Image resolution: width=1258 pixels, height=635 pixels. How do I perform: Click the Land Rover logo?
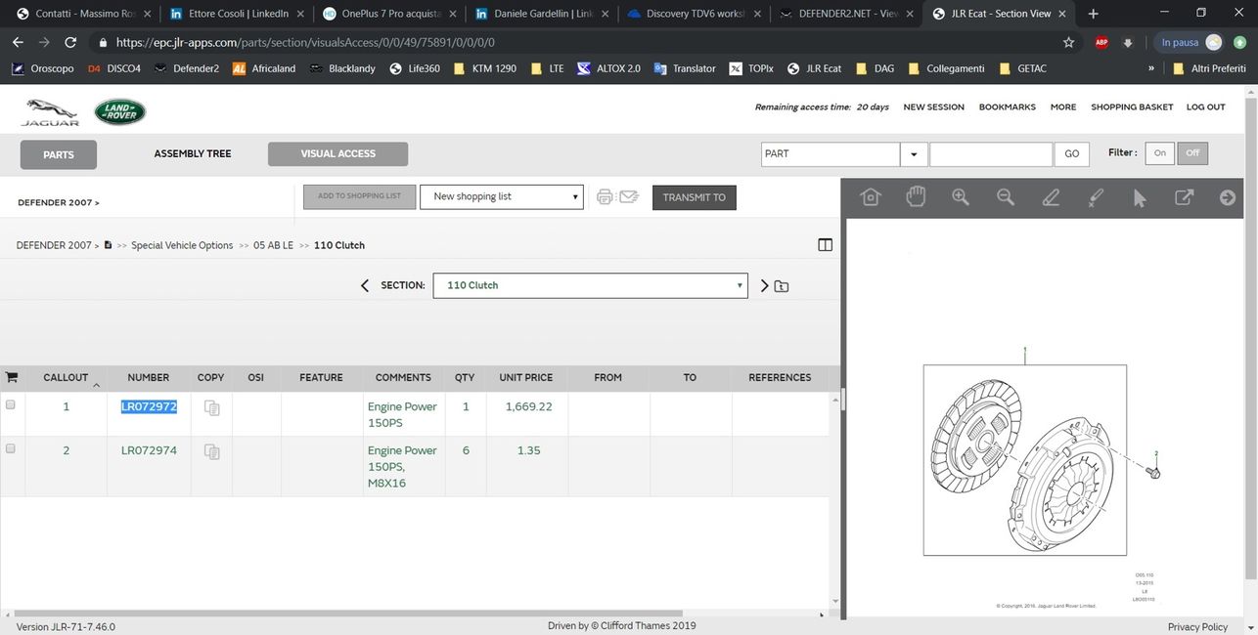click(120, 112)
